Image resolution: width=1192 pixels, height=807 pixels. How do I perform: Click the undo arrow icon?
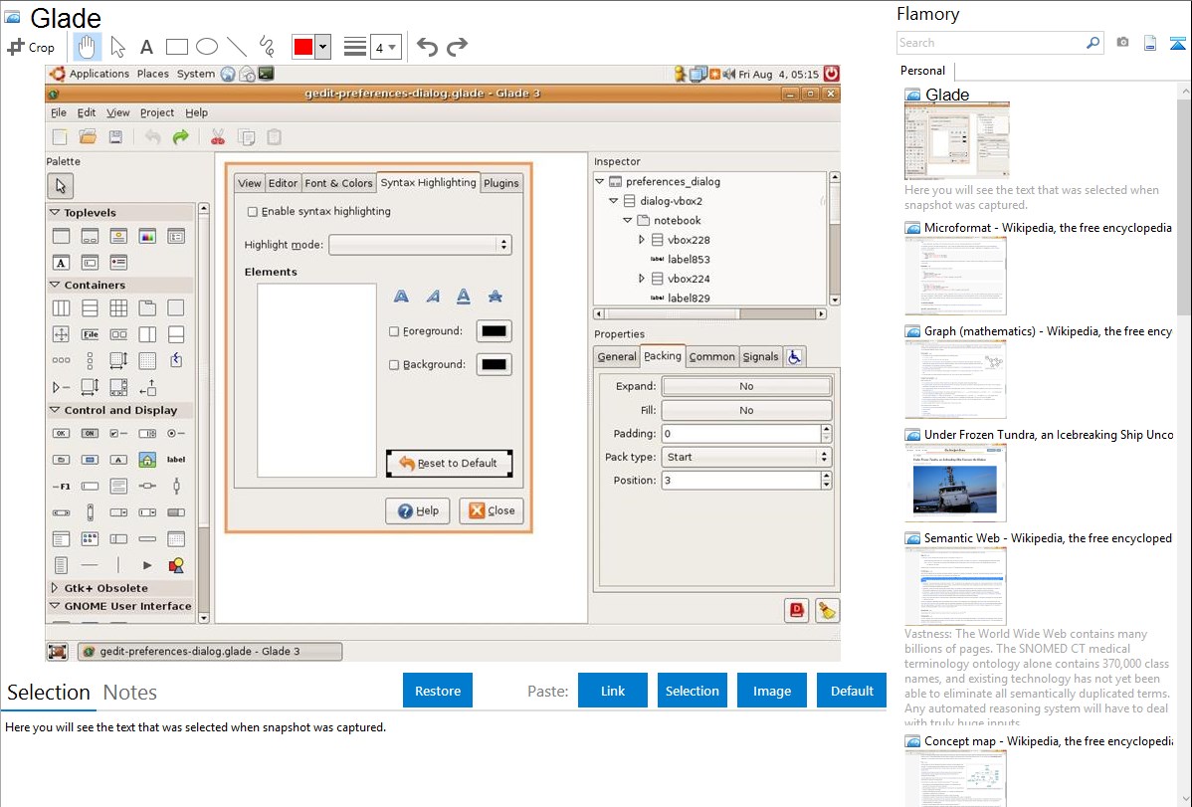[427, 47]
